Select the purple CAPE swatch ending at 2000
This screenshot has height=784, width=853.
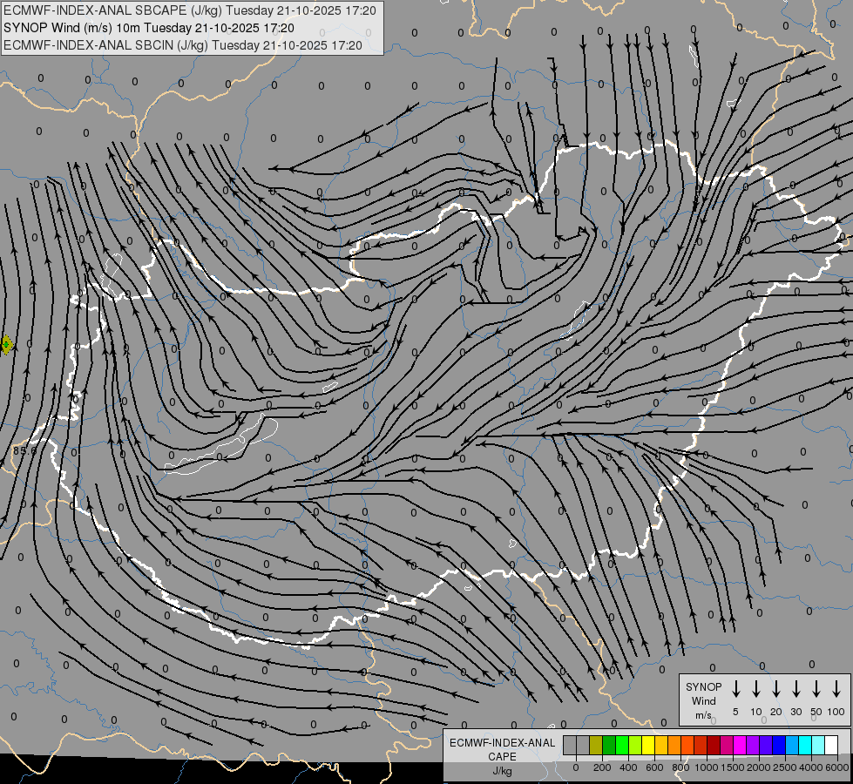click(x=754, y=745)
